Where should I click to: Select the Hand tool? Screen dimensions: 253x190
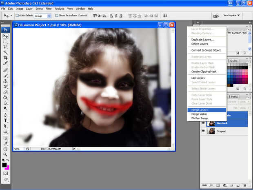click(6, 149)
